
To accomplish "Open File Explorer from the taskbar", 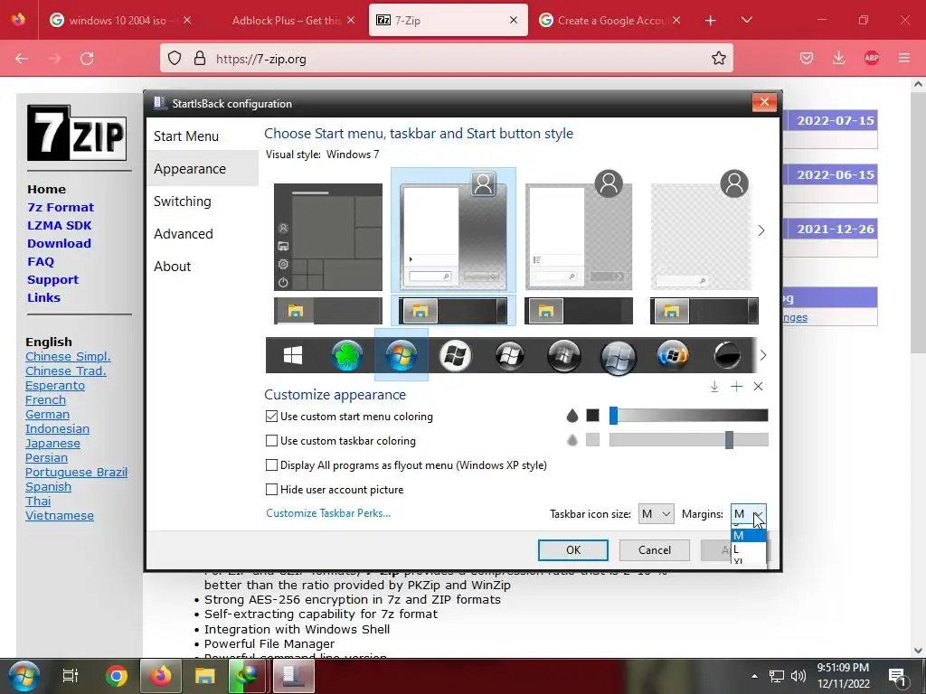I will point(205,676).
